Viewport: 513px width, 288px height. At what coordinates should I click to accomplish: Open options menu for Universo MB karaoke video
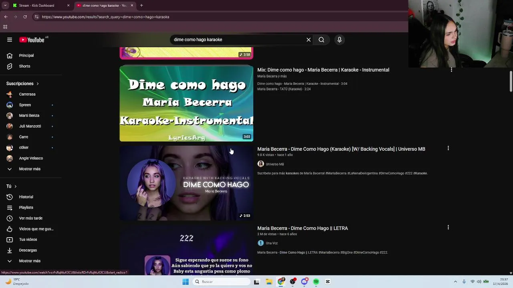[448, 148]
